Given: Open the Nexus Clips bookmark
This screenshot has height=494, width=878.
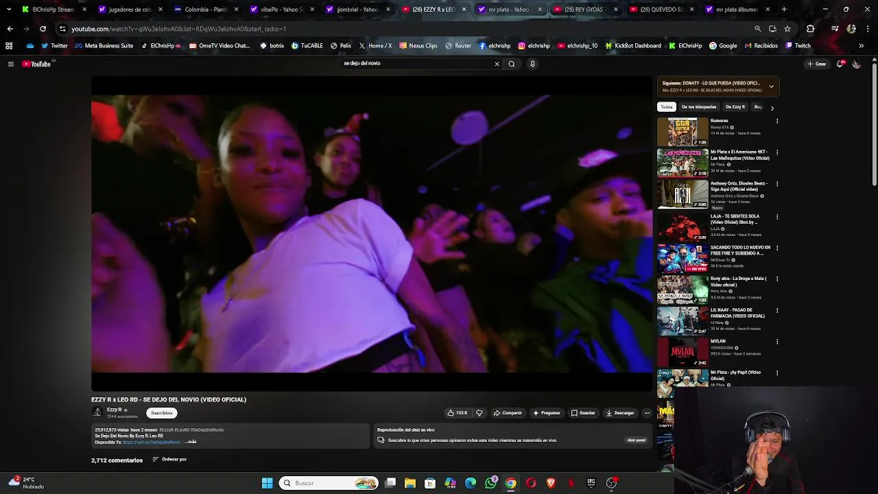Looking at the screenshot, I should [418, 46].
